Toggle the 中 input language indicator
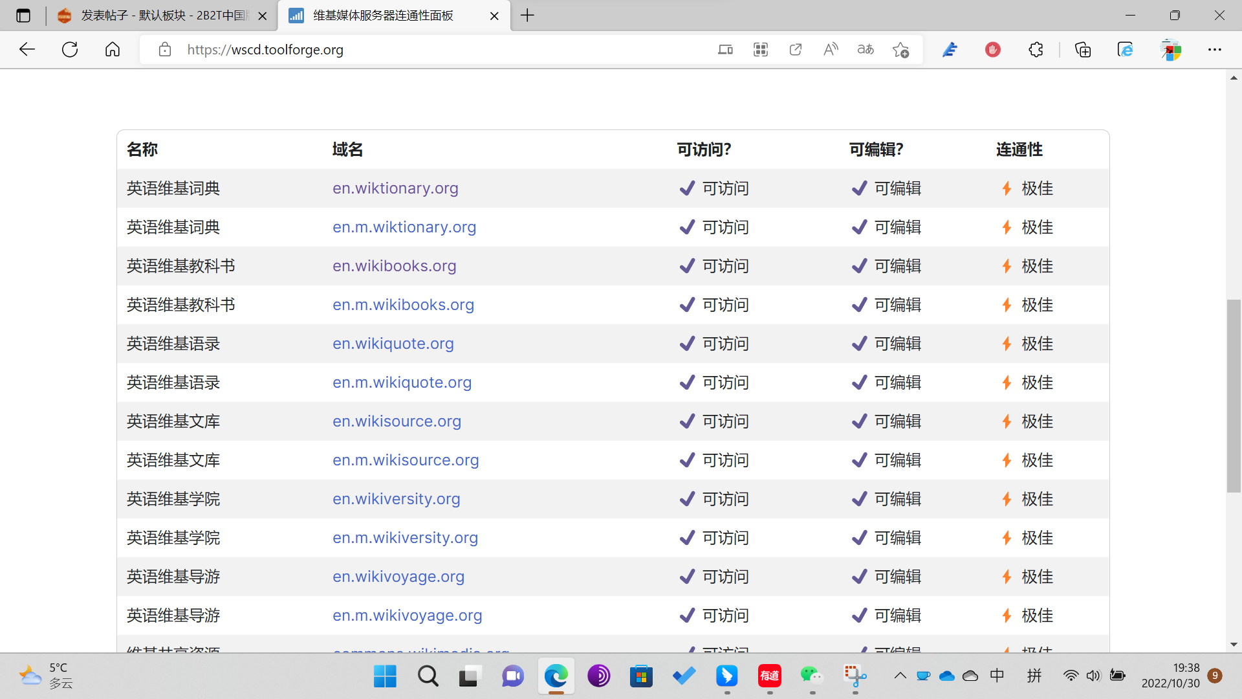1242x699 pixels. click(997, 676)
